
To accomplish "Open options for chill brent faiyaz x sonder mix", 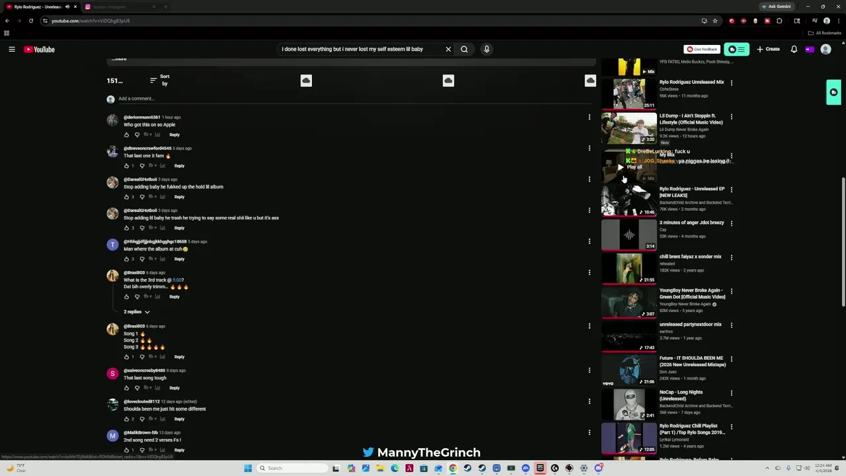I will 731,257.
